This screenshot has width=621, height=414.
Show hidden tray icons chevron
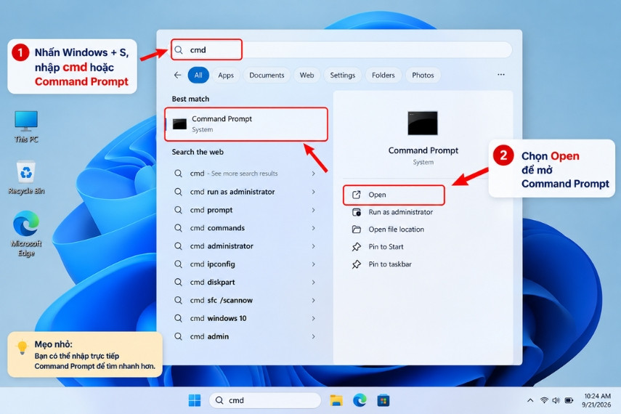[x=530, y=400]
